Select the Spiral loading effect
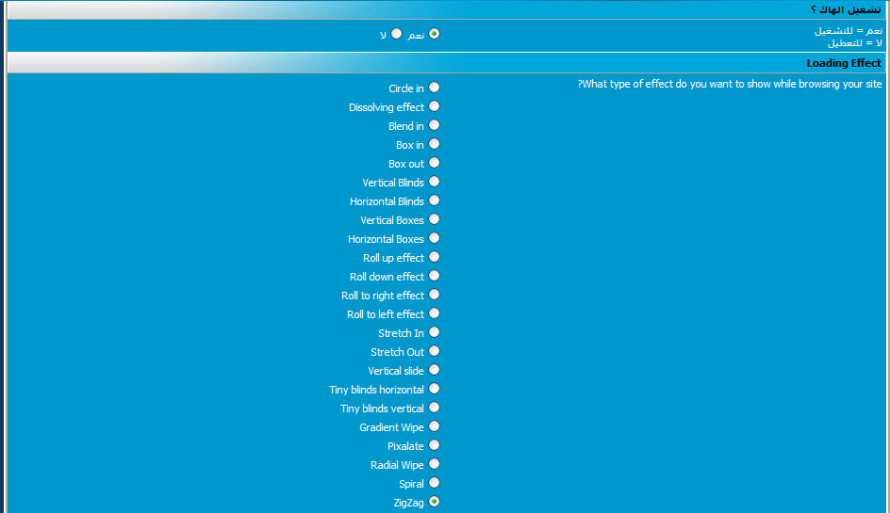890x513 pixels. pyautogui.click(x=434, y=483)
